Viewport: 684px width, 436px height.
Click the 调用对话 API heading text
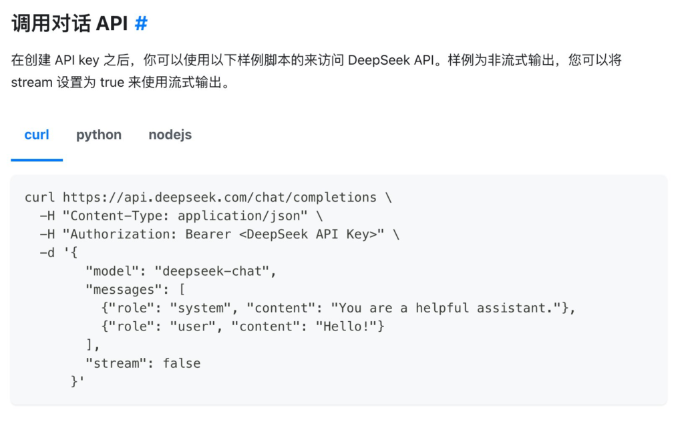[x=69, y=23]
